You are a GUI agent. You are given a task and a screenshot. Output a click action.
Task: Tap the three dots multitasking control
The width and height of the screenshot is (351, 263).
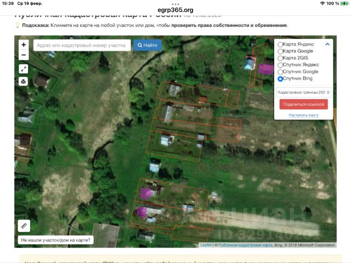tap(175, 4)
